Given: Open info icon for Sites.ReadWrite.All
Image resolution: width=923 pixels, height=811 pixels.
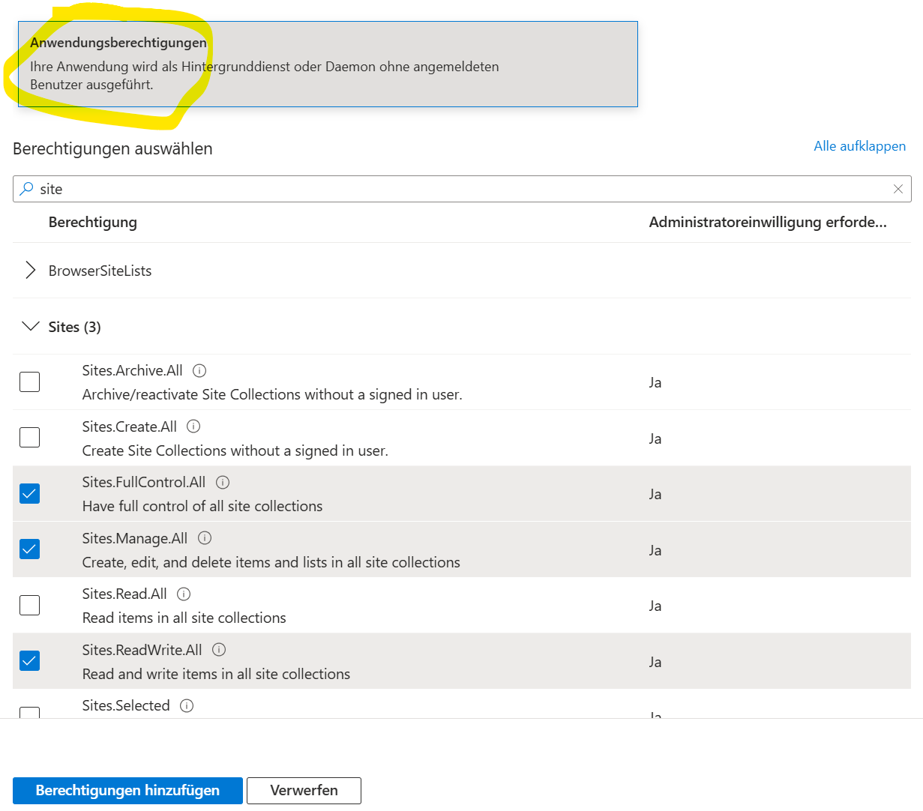Looking at the screenshot, I should (219, 650).
